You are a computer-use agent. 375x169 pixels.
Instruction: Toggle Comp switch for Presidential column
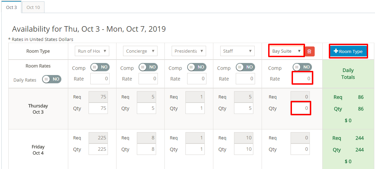point(197,67)
